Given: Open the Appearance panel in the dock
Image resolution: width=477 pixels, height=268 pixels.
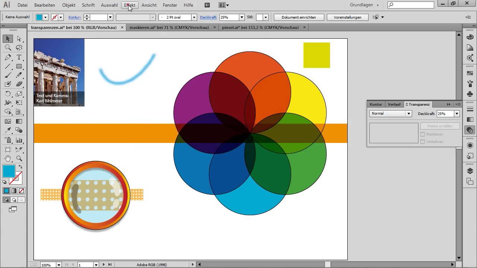Looking at the screenshot, I should 470,145.
